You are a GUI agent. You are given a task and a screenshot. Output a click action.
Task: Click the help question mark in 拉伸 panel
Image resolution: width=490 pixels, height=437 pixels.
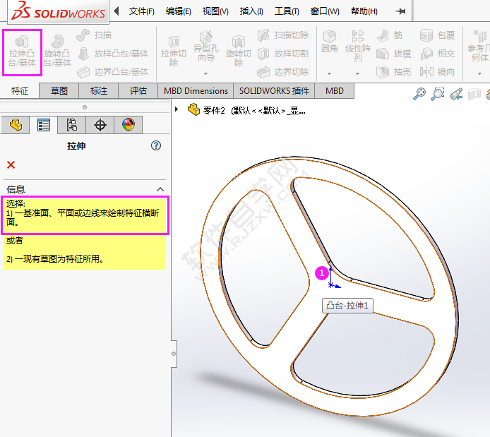[156, 145]
